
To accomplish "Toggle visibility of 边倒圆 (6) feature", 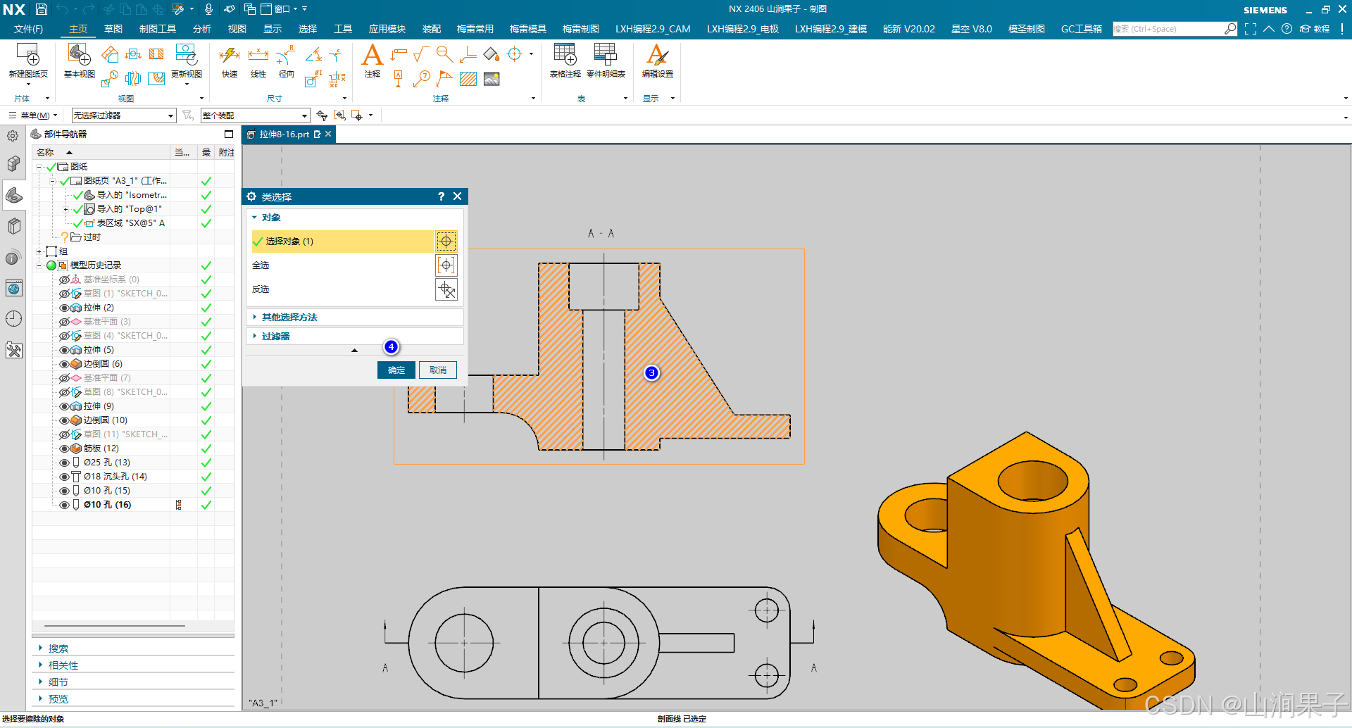I will 64,364.
